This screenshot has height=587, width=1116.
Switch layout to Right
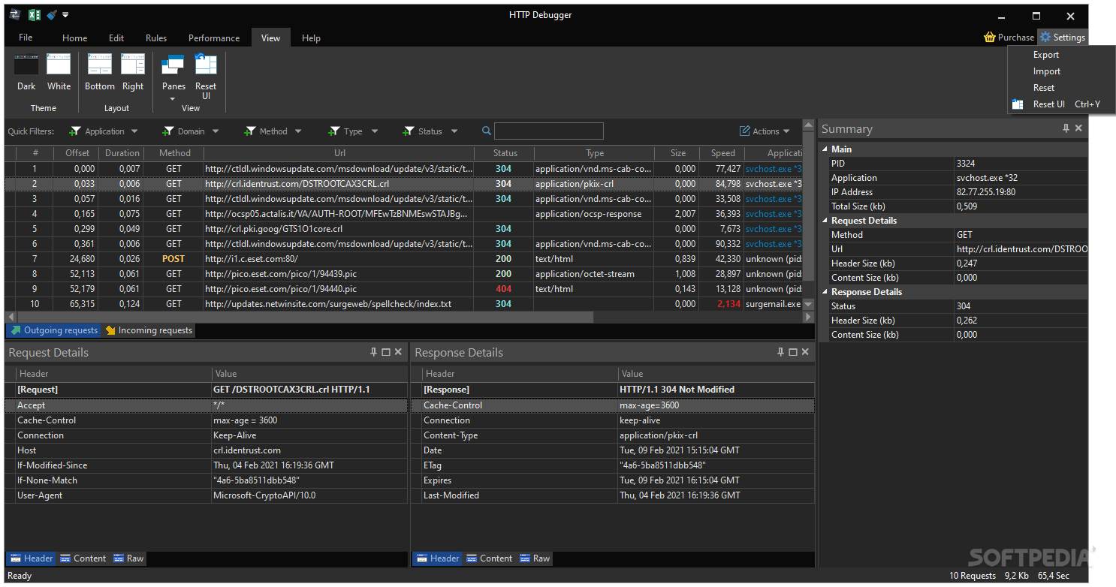[133, 72]
